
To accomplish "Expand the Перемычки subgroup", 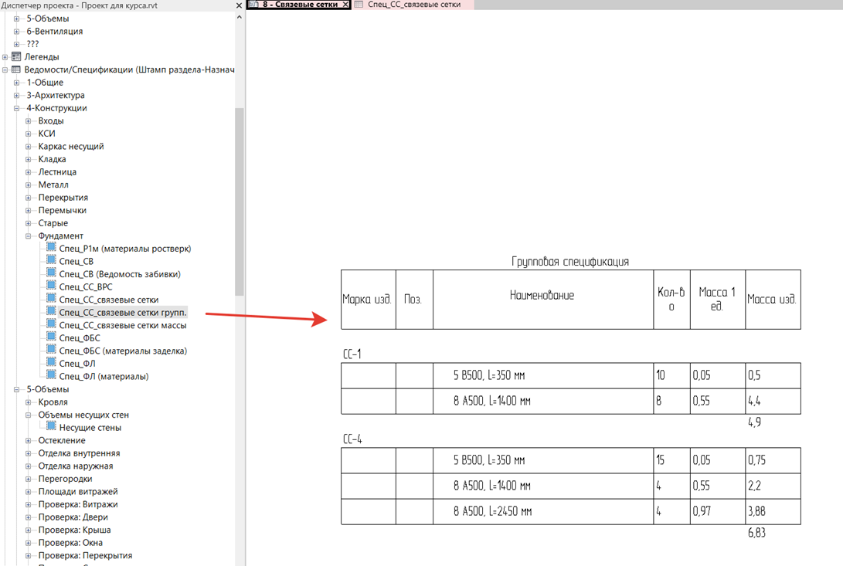I will 28,210.
